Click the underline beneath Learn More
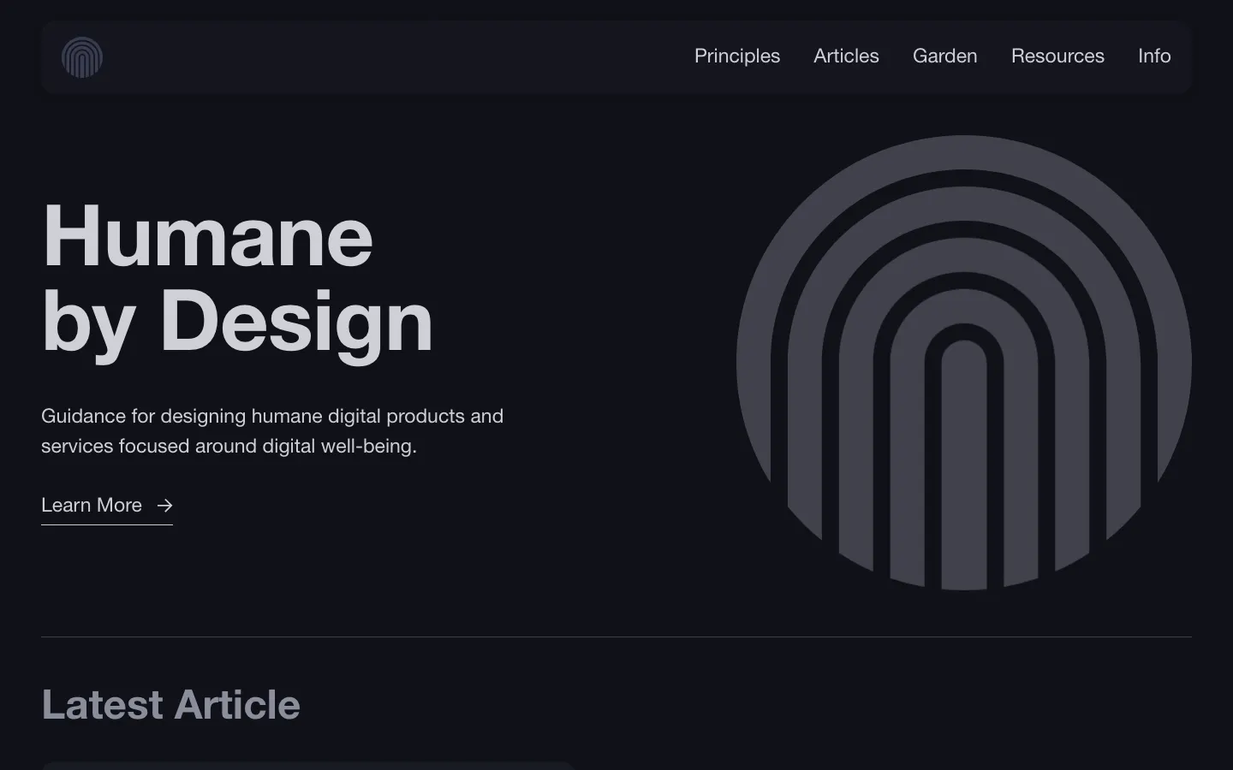This screenshot has height=770, width=1233. (107, 524)
